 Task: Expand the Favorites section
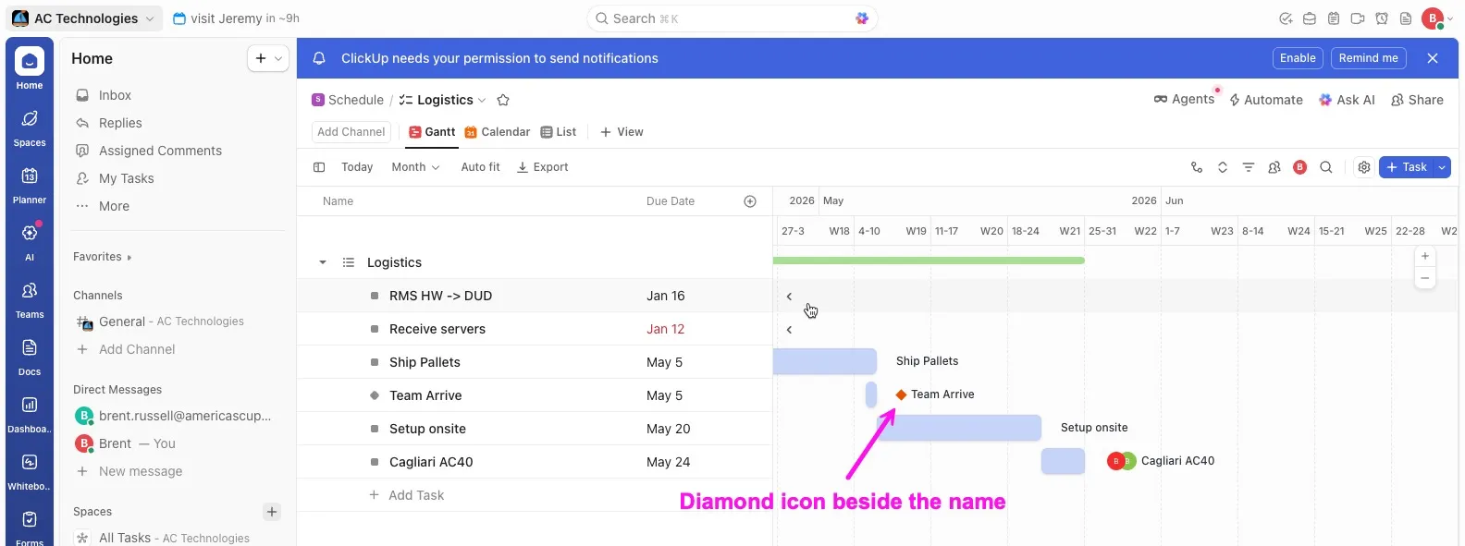[103, 257]
